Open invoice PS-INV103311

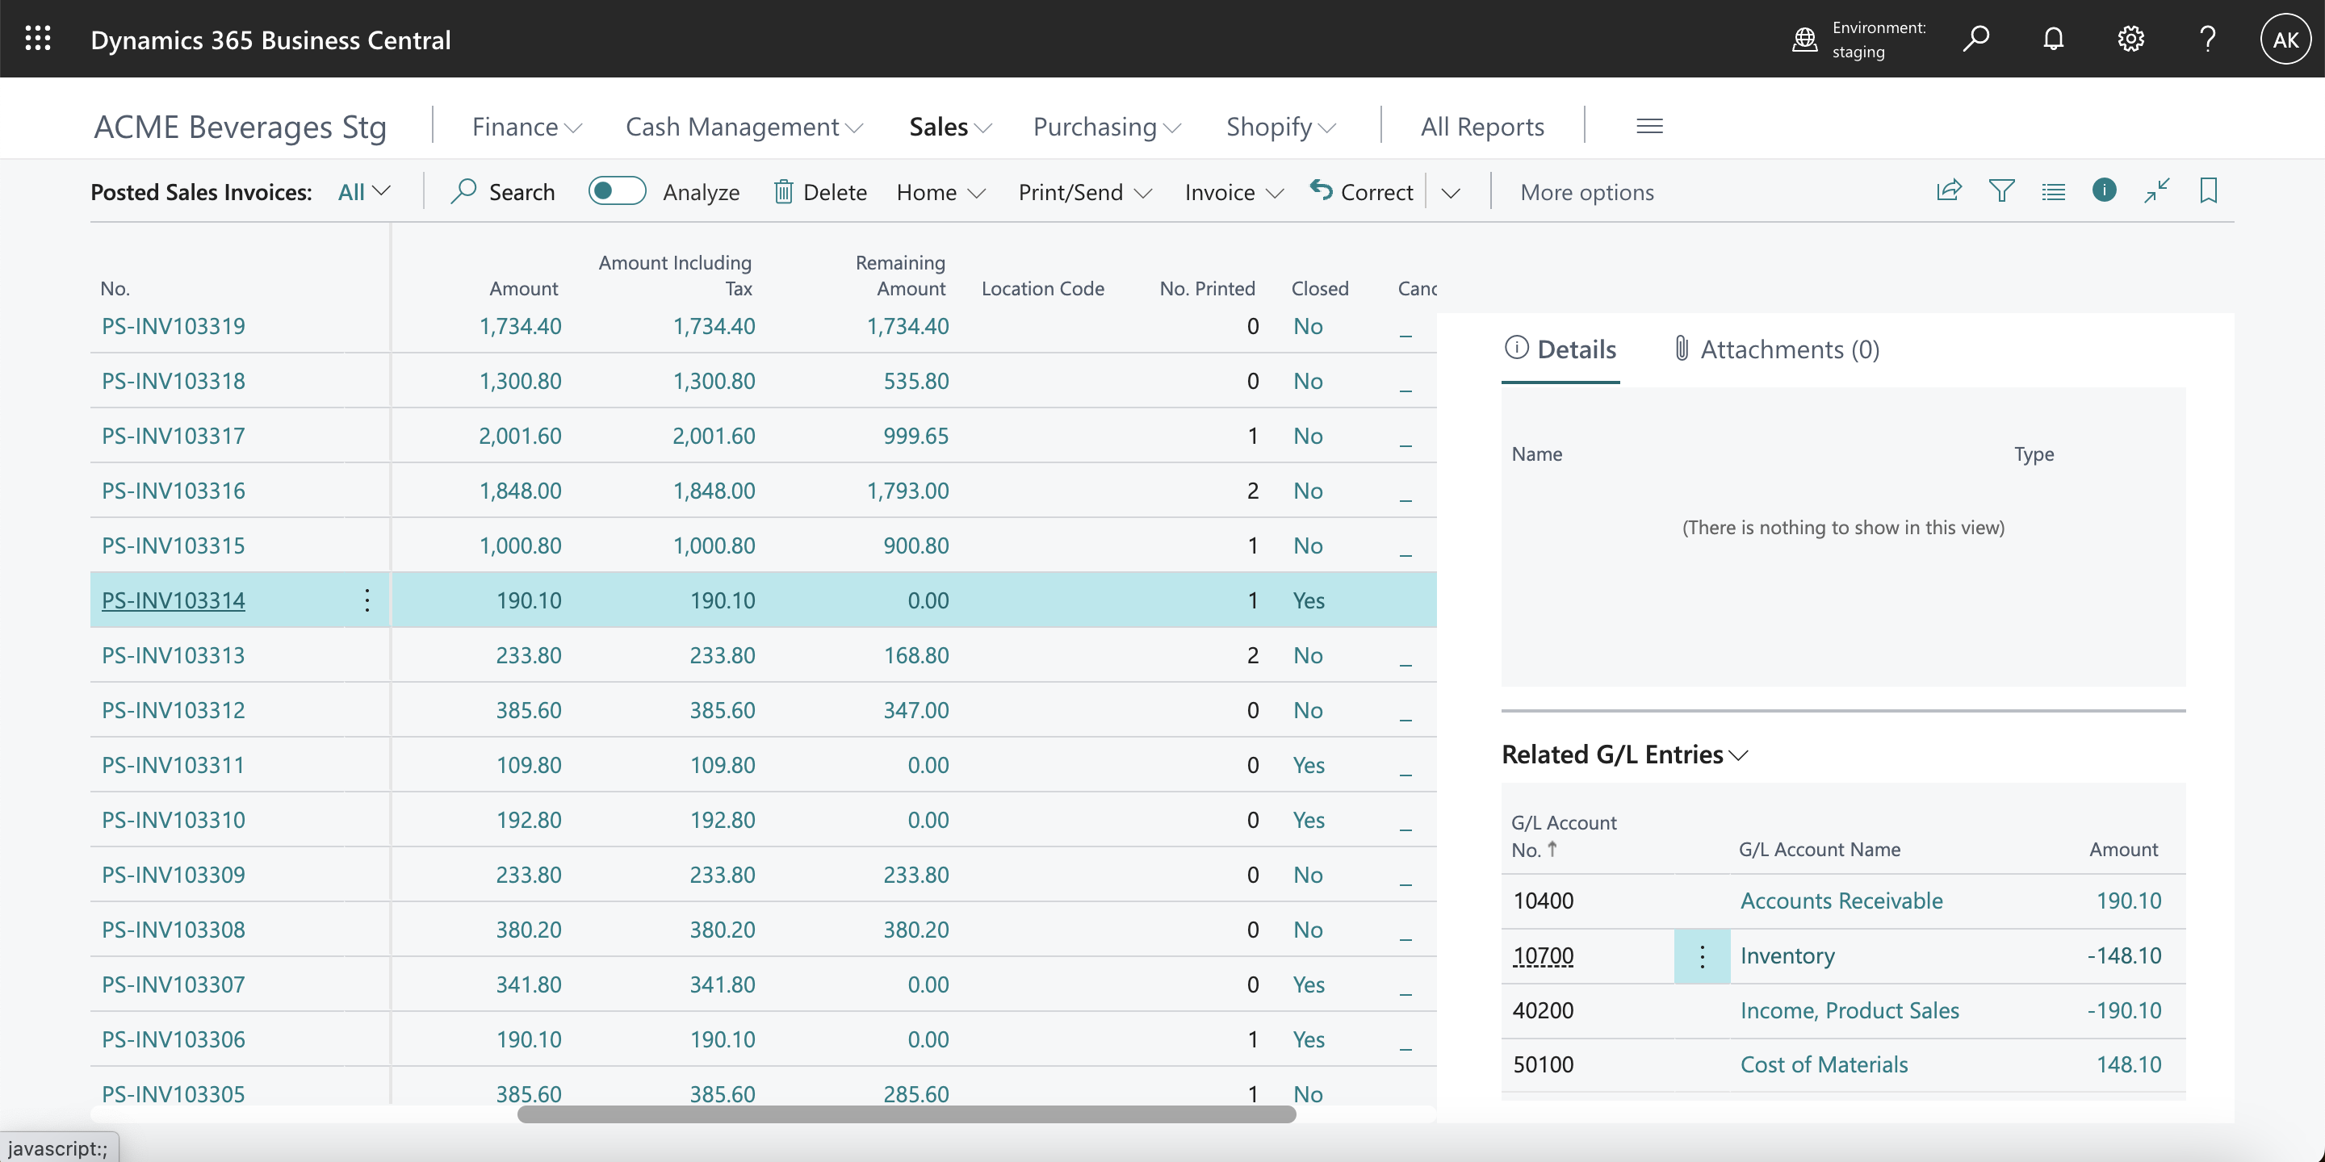(174, 765)
